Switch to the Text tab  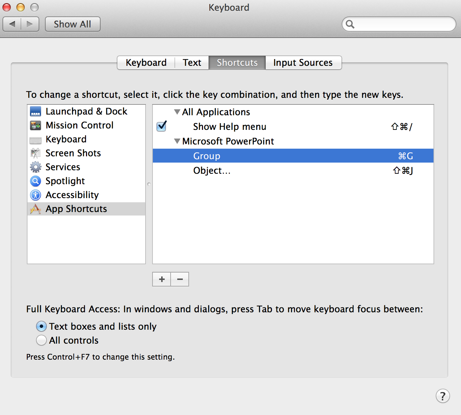[192, 62]
